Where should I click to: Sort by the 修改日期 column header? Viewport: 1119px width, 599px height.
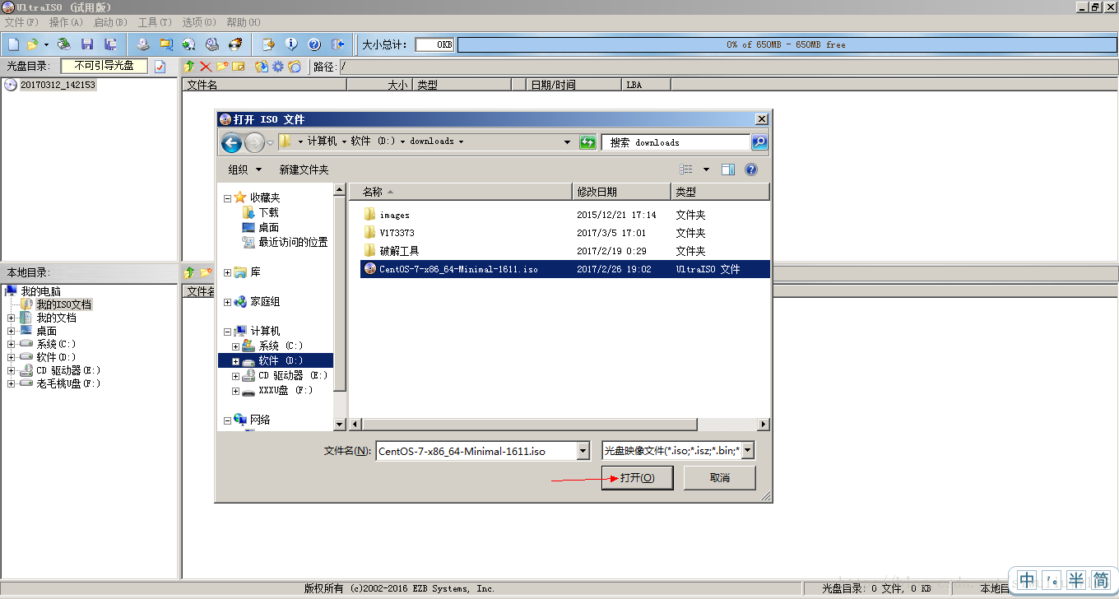[x=622, y=192]
